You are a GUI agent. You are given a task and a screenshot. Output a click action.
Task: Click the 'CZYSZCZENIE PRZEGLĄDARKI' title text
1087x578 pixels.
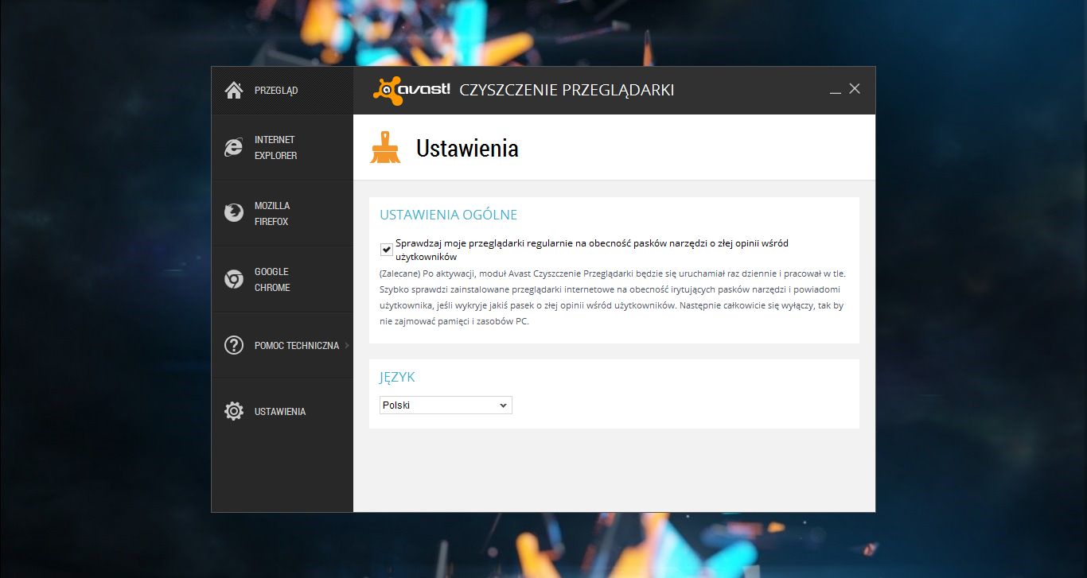567,90
